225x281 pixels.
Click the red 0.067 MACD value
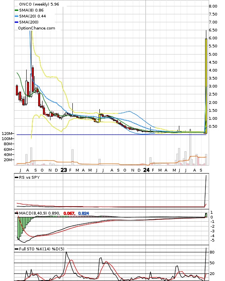pyautogui.click(x=69, y=213)
